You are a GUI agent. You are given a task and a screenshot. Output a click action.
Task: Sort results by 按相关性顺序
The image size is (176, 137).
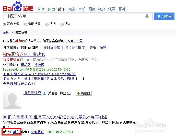click(75, 48)
